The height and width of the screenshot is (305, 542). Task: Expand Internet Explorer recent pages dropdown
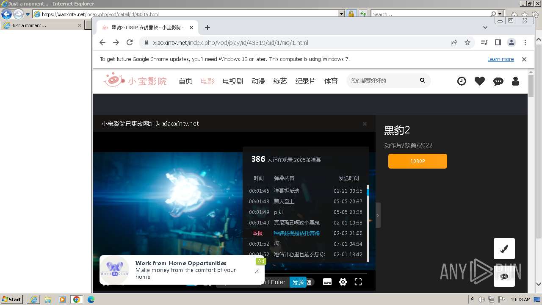28,14
